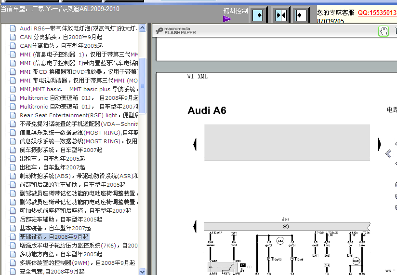Open MMI (信息电子控制器 1) 第三代 item
397x275 pixels.
coord(79,55)
